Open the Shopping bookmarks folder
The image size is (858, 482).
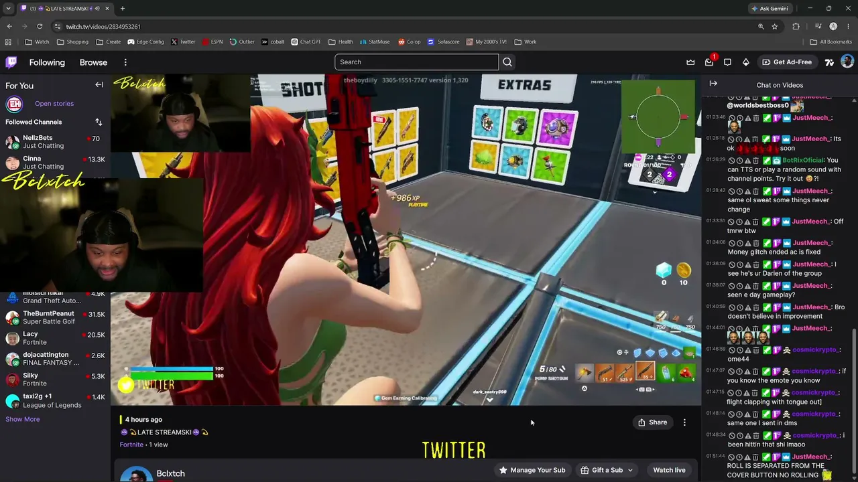[72, 42]
